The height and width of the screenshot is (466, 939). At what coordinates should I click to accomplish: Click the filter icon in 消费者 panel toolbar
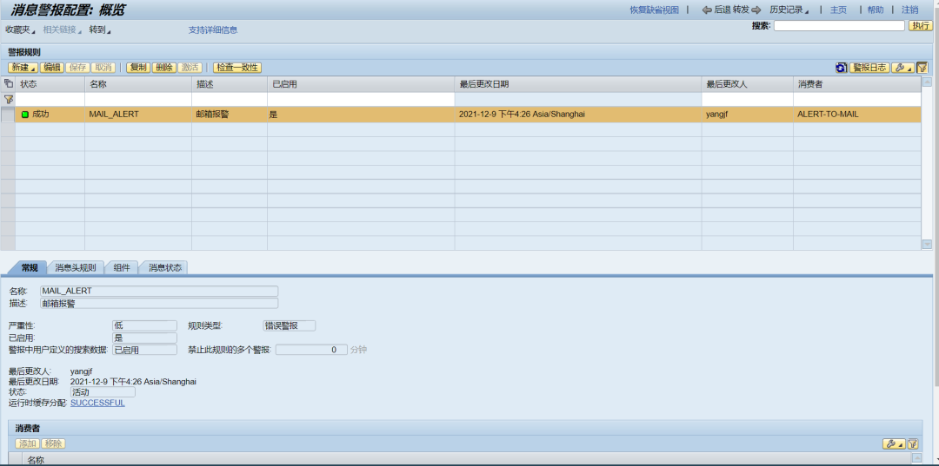tap(913, 444)
